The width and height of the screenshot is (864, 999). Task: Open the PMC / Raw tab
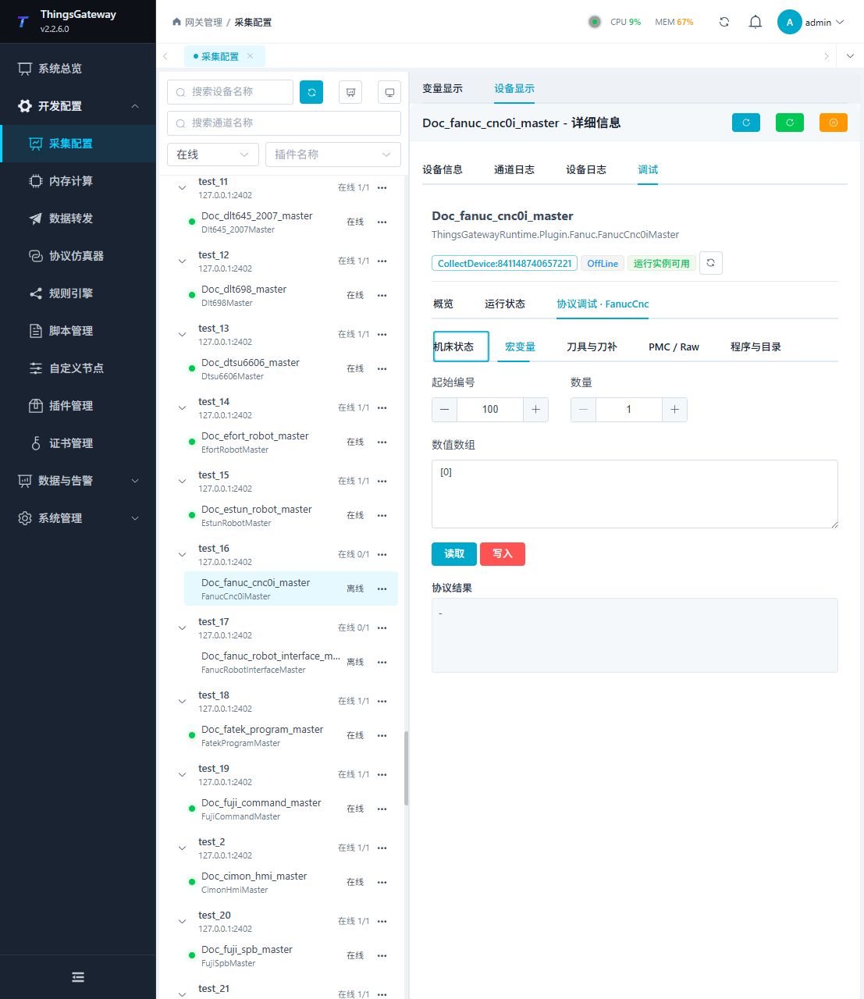674,347
